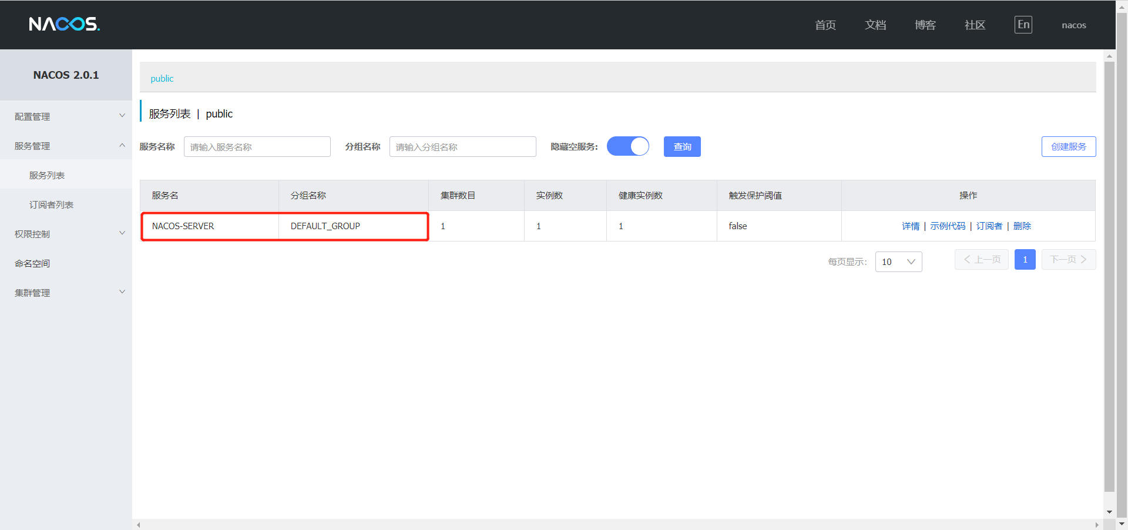Viewport: 1128px width, 530px height.
Task: Click page 1 pagination button
Action: click(1025, 260)
